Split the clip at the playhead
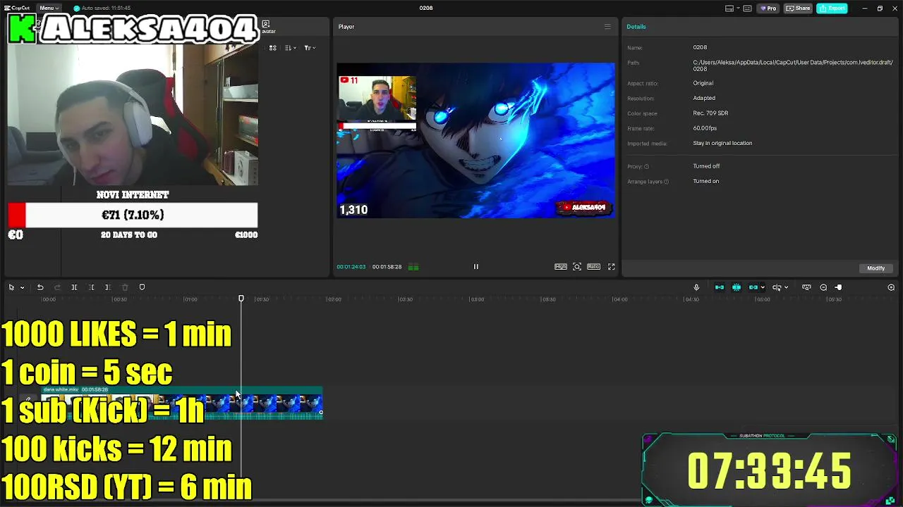This screenshot has height=507, width=903. (74, 287)
